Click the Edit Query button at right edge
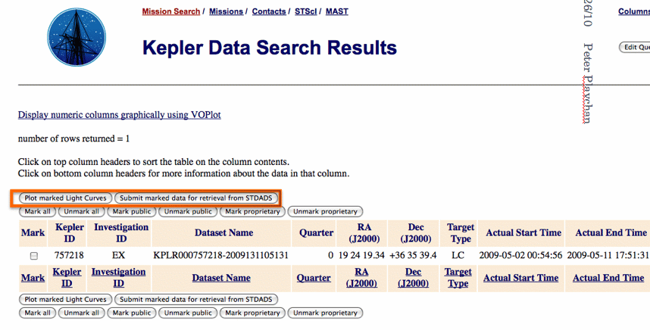650x330 pixels. 635,47
